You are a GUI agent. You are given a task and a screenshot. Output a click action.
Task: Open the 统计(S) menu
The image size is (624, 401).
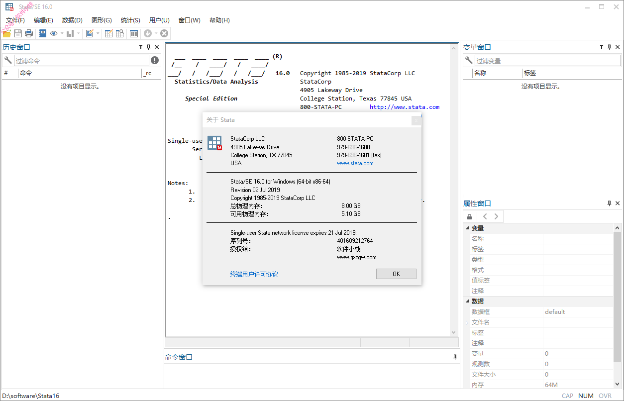click(130, 20)
